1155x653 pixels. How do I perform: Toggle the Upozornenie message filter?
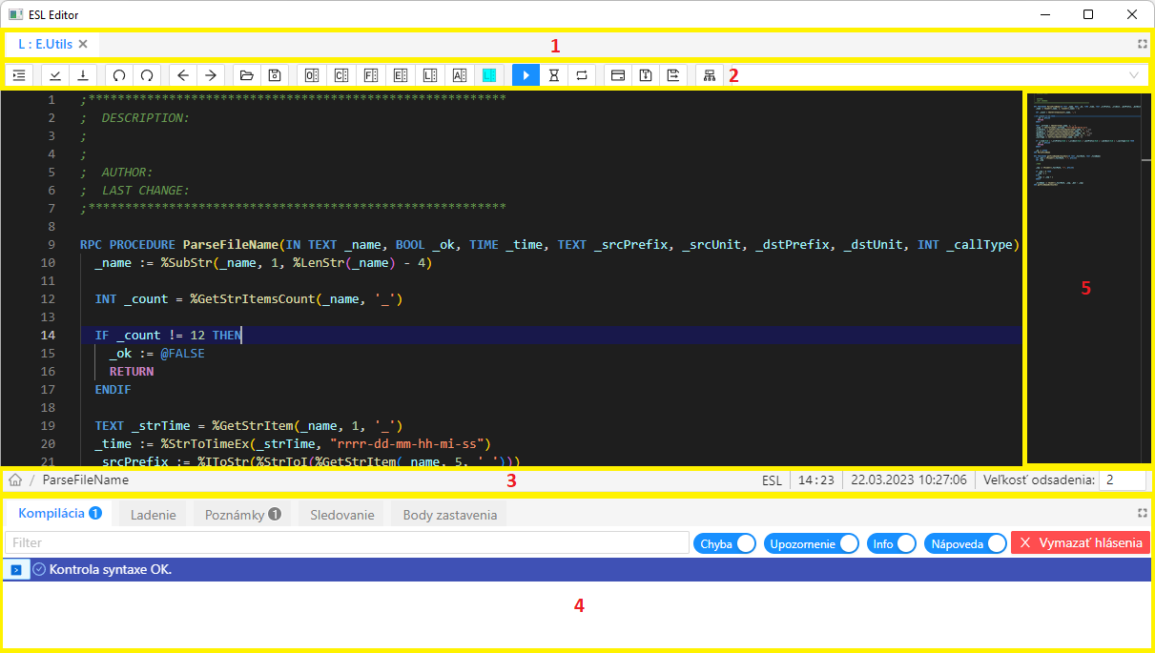point(810,543)
